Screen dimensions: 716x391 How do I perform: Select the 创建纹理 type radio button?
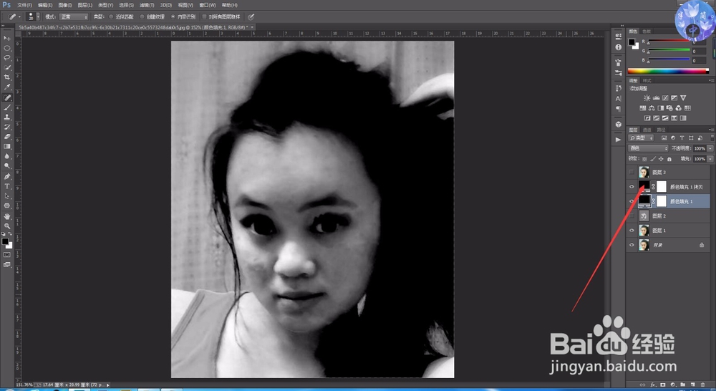pyautogui.click(x=142, y=17)
